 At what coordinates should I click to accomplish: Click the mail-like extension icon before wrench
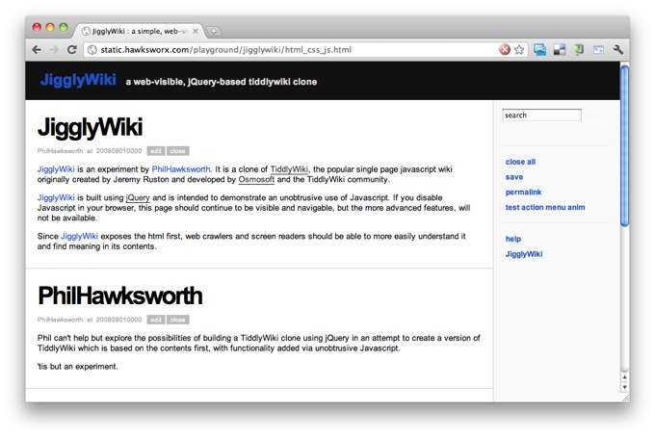[x=598, y=50]
